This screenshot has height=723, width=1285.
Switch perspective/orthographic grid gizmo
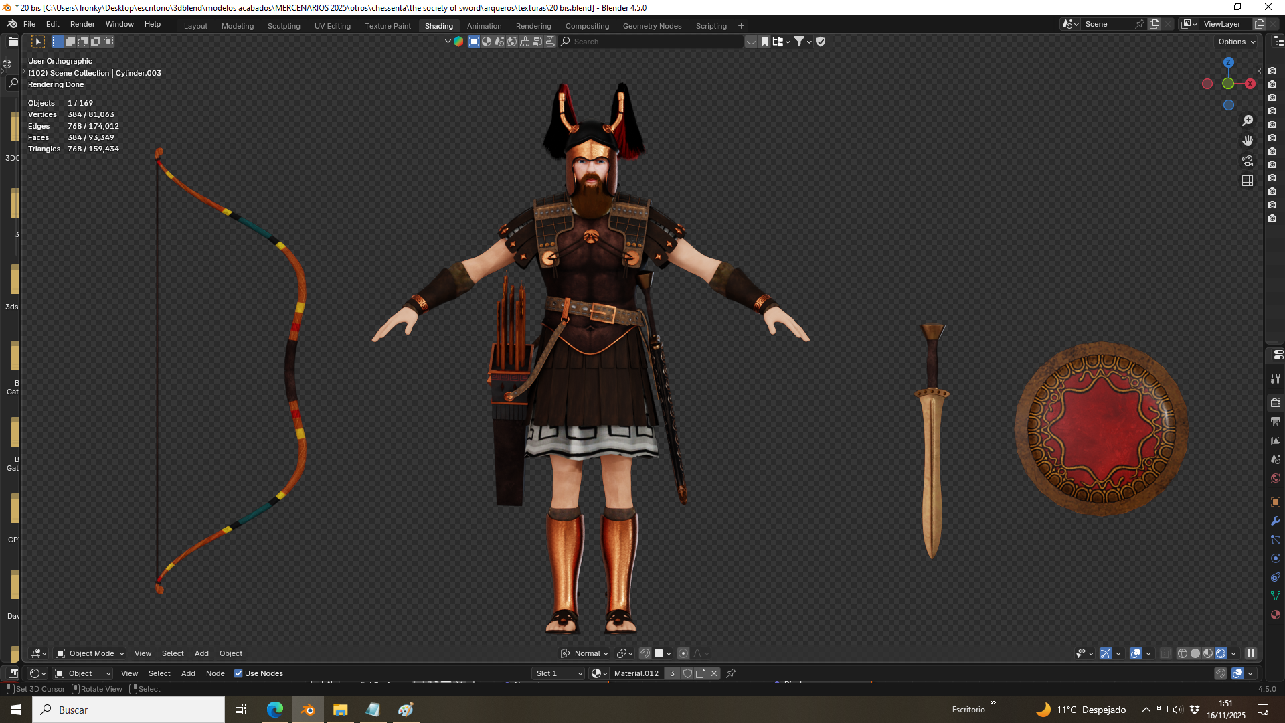click(x=1248, y=181)
